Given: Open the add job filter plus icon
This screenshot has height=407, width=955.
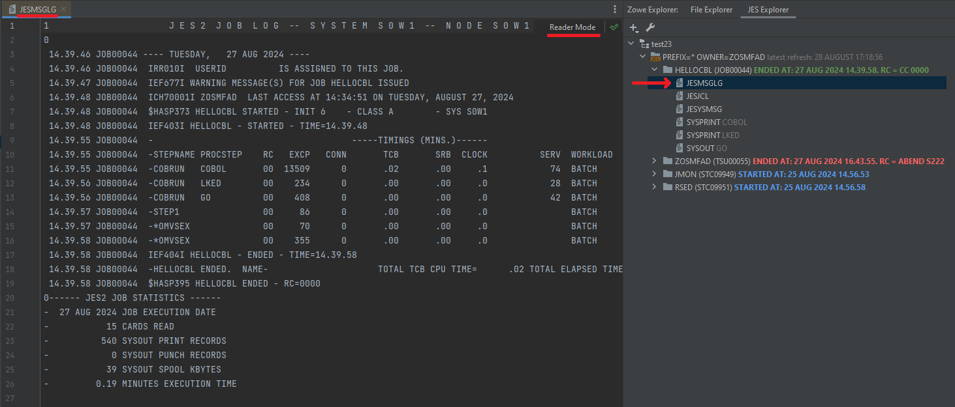Looking at the screenshot, I should (633, 28).
